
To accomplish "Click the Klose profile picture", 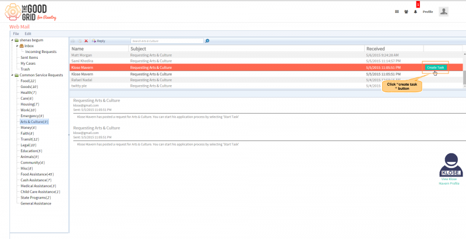I will point(451,165).
